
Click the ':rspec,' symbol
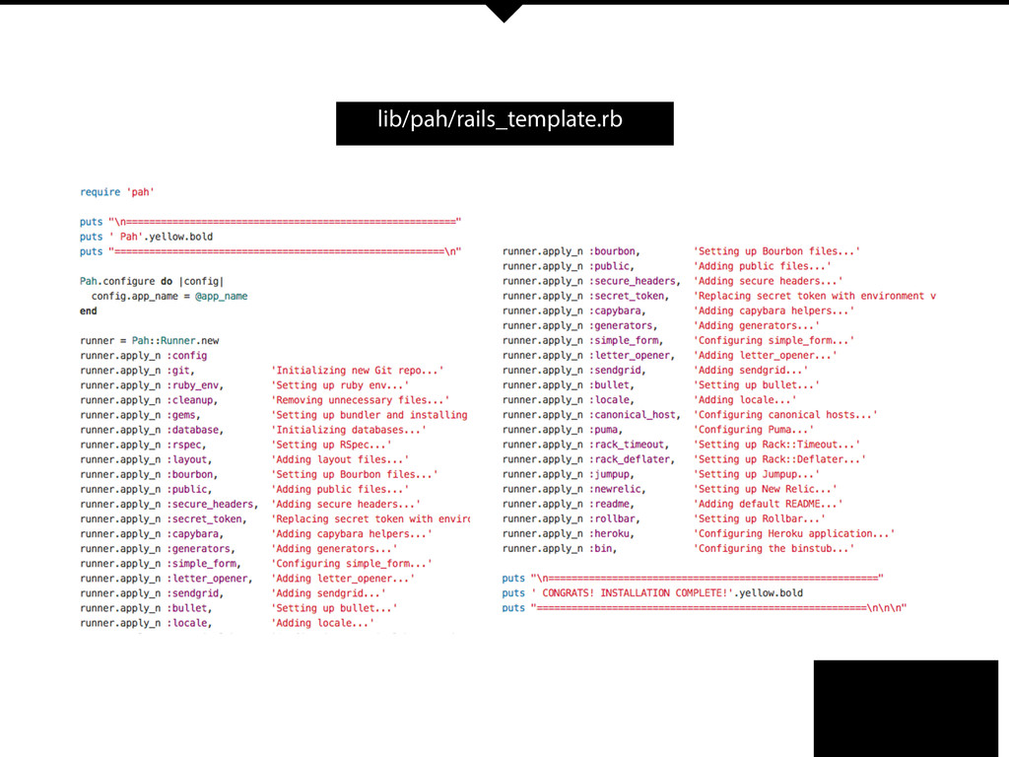tap(186, 445)
